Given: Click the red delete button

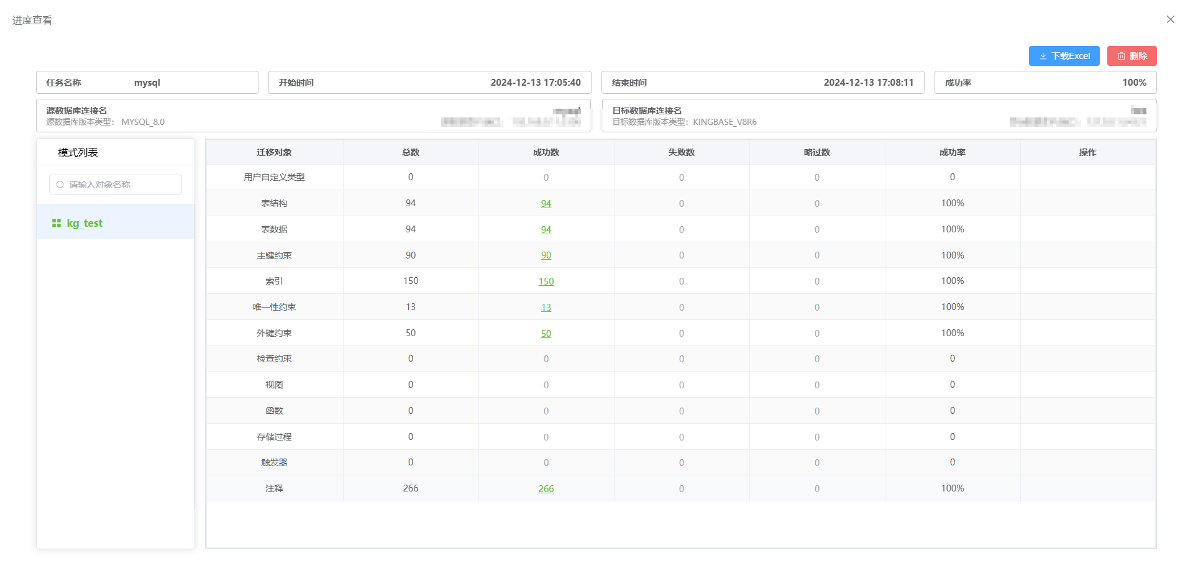Looking at the screenshot, I should (1131, 56).
